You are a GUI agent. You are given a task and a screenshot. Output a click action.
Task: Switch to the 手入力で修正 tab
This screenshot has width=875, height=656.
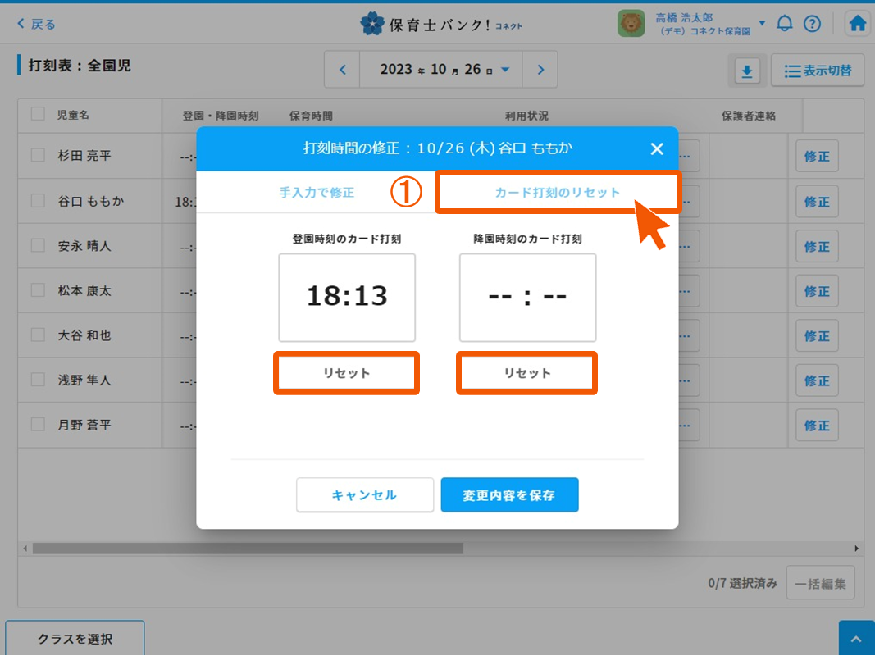[317, 193]
